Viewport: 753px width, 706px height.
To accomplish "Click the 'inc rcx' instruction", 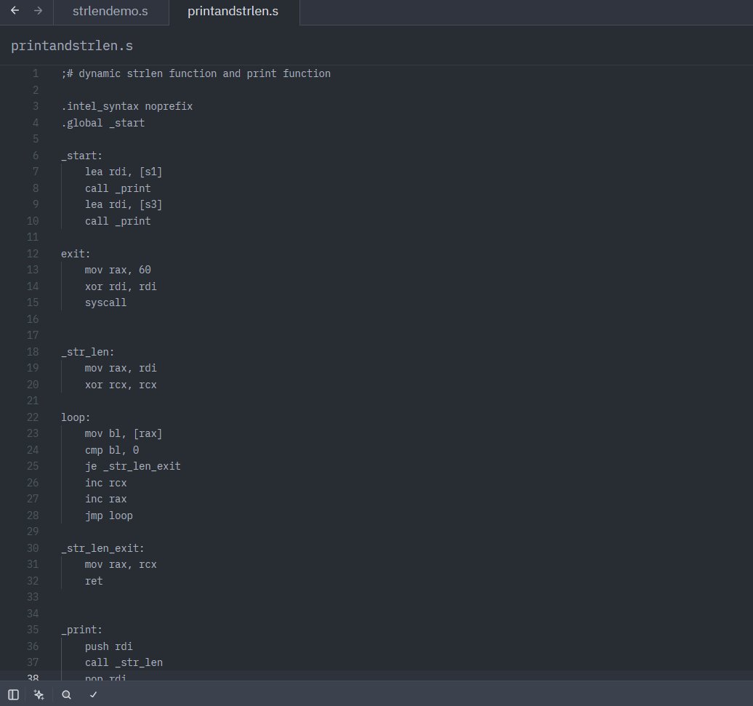I will point(105,483).
